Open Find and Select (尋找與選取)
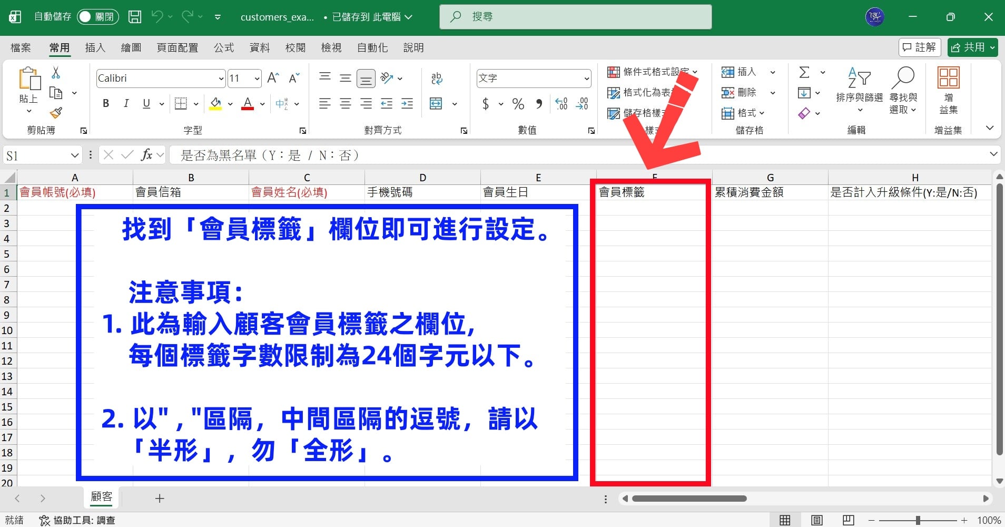 903,90
